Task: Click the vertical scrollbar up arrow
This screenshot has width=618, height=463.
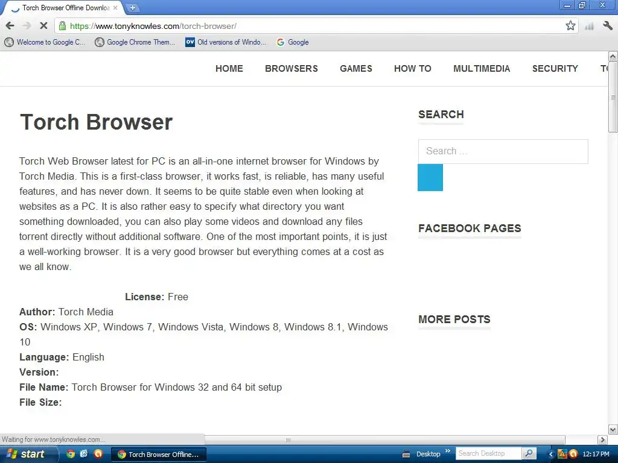Action: 613,56
